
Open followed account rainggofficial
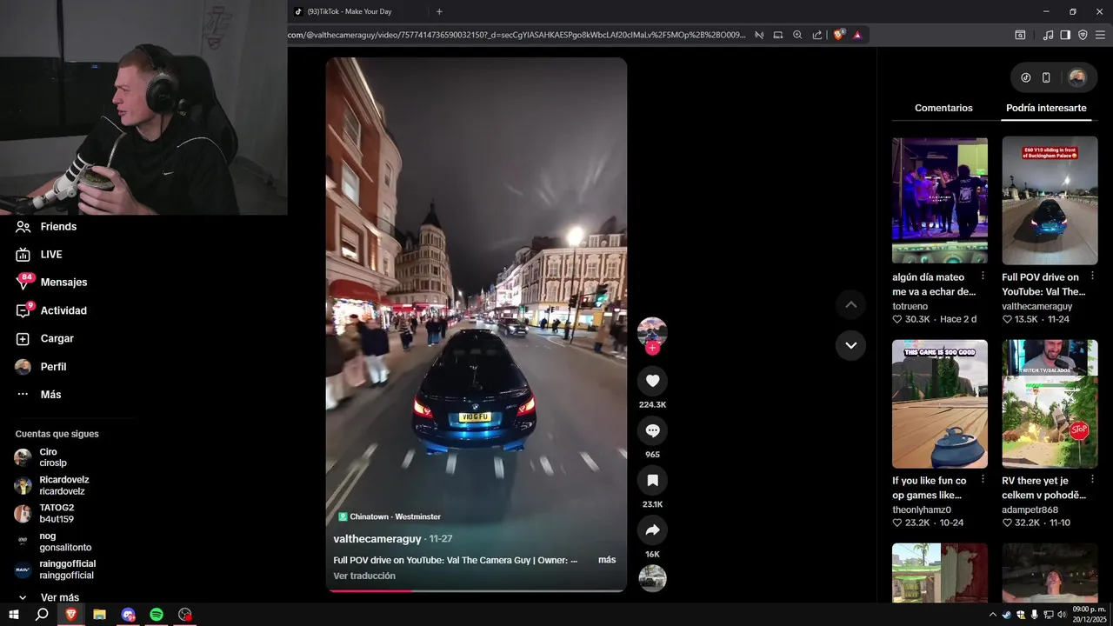point(55,569)
